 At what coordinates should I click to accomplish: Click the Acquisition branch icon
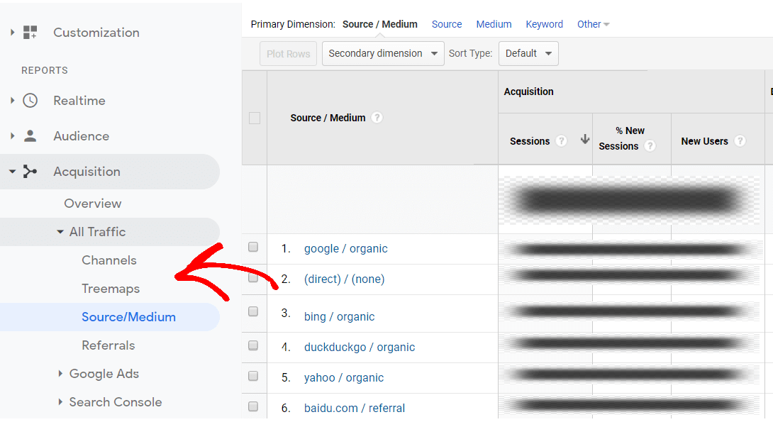point(29,172)
